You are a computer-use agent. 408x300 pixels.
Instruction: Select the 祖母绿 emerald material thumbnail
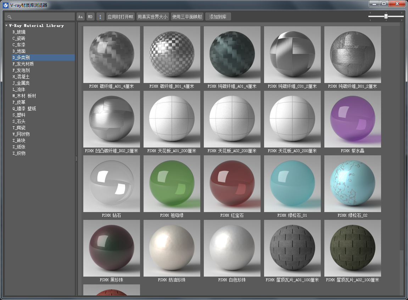[172, 184]
